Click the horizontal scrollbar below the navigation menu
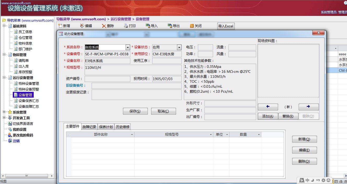347x184 pixels. click(x=27, y=176)
